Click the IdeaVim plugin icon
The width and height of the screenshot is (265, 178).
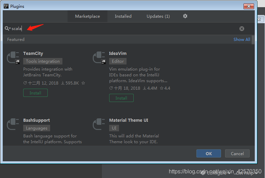99,58
